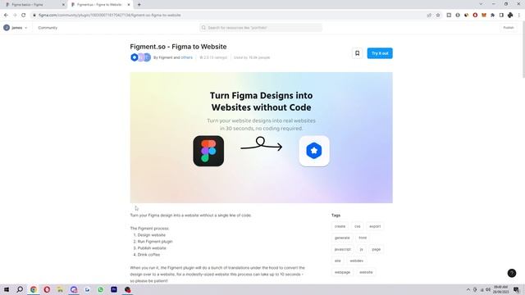Click the Community search field

pyautogui.click(x=261, y=28)
